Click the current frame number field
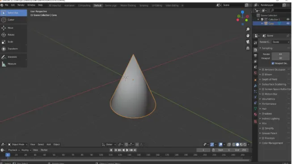The width and height of the screenshot is (292, 164). (x=203, y=150)
